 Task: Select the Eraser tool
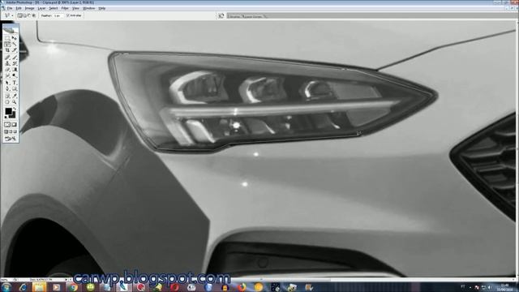(x=7, y=70)
